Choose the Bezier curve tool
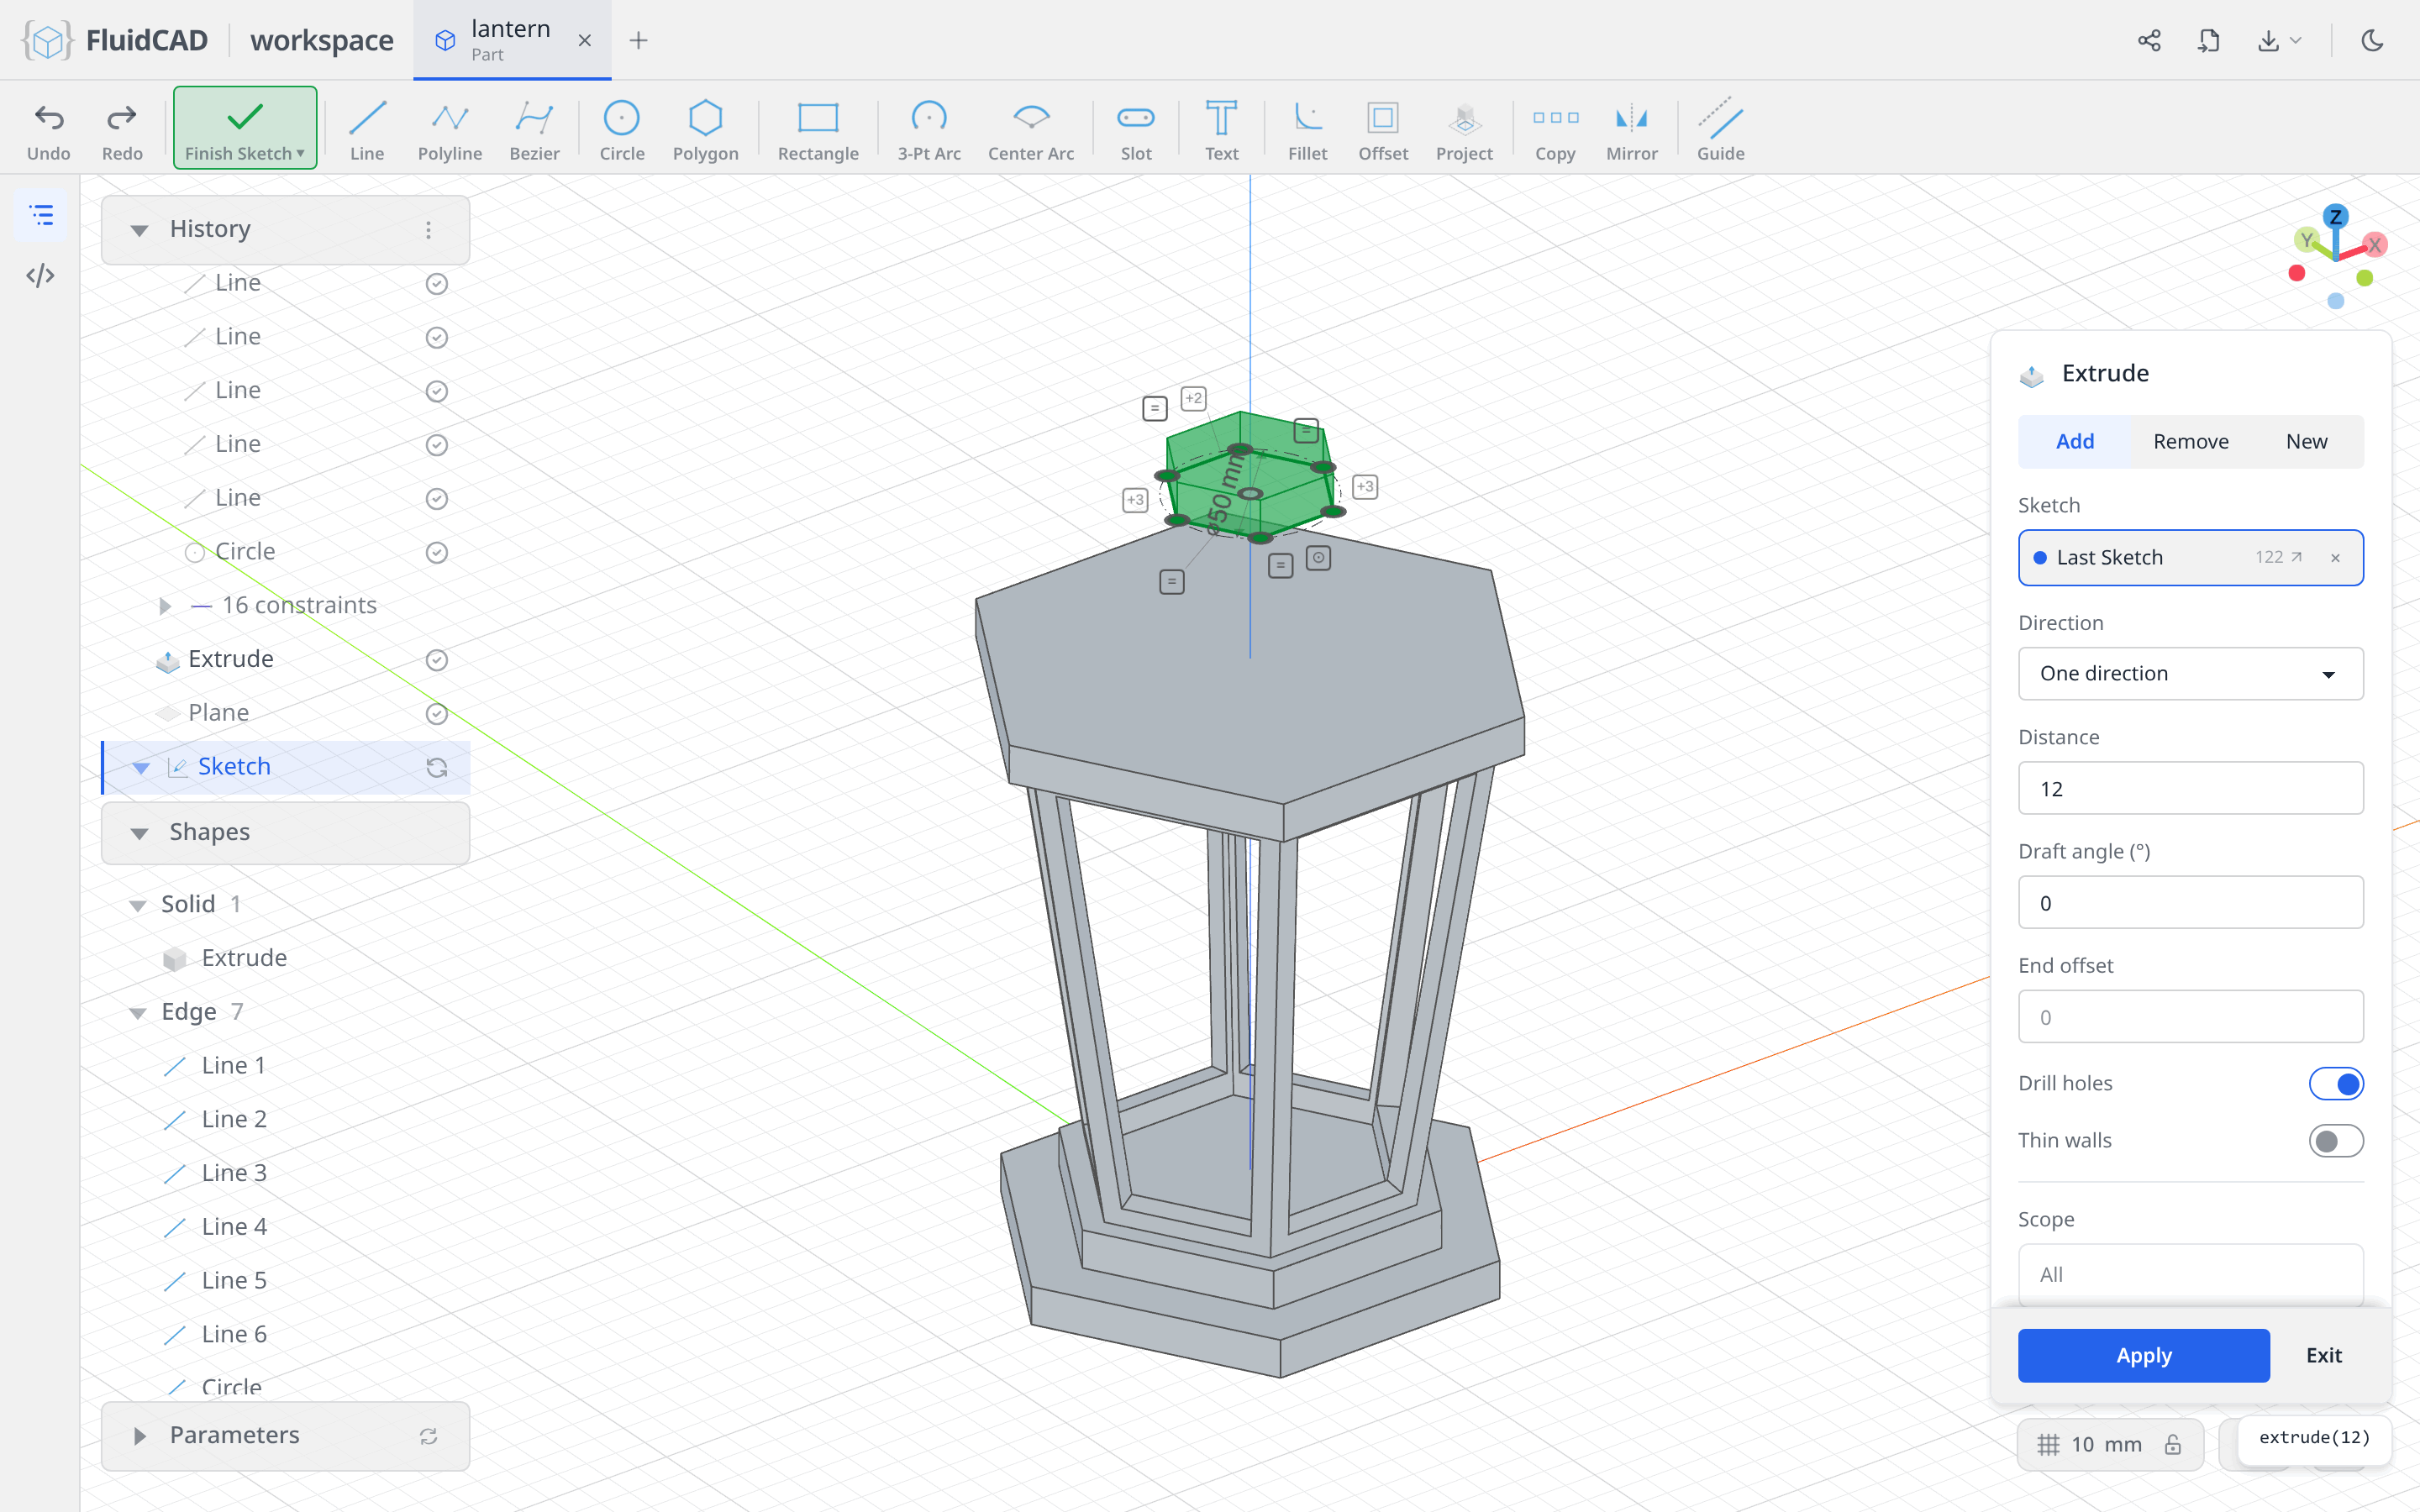The height and width of the screenshot is (1512, 2420). (534, 130)
